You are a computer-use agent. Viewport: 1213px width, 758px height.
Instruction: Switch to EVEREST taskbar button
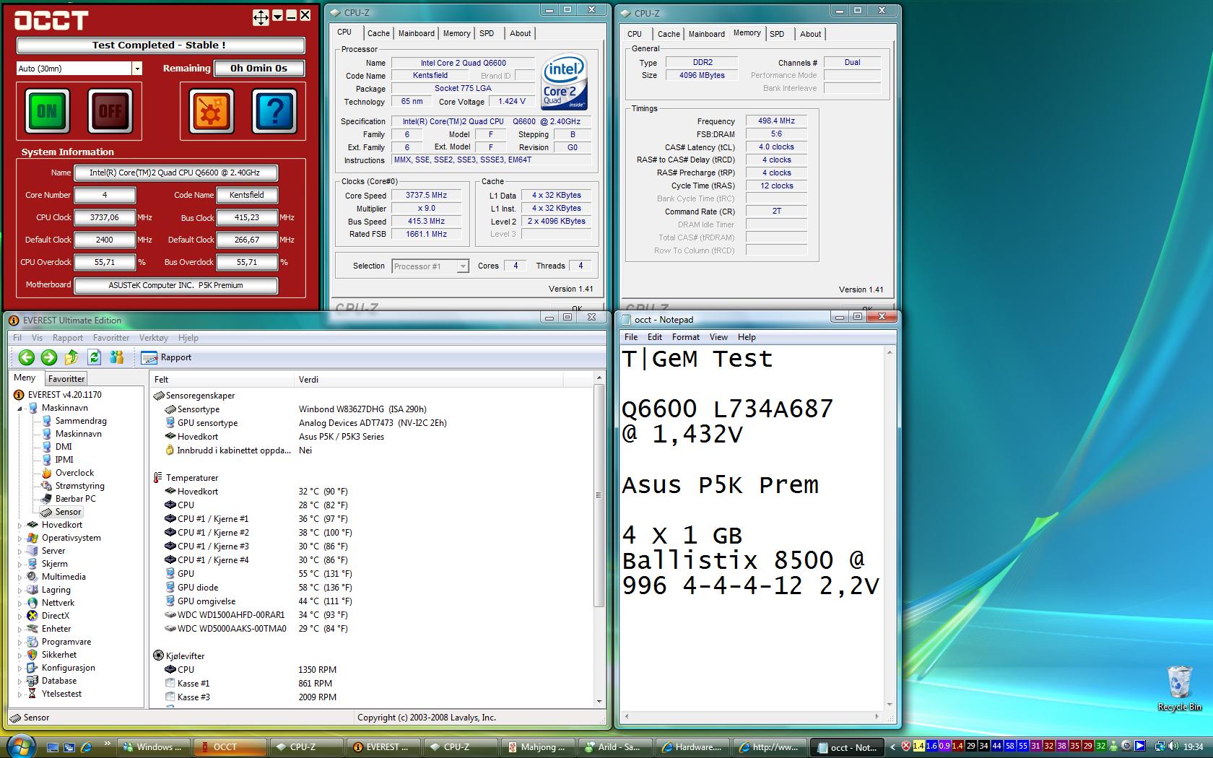385,747
